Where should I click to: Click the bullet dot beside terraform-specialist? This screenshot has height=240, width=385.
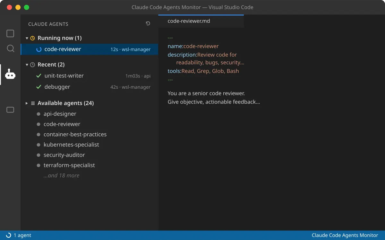pyautogui.click(x=38, y=165)
